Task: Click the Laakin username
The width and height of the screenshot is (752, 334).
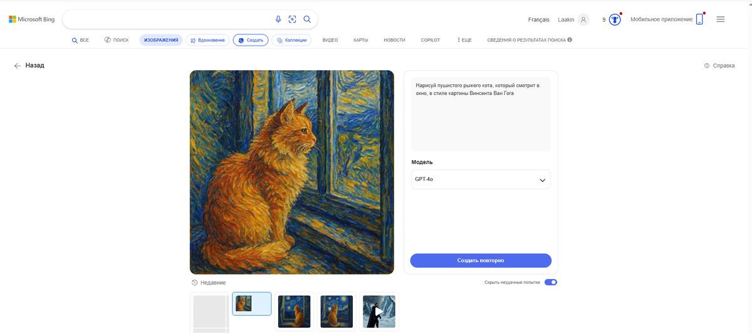Action: [565, 19]
